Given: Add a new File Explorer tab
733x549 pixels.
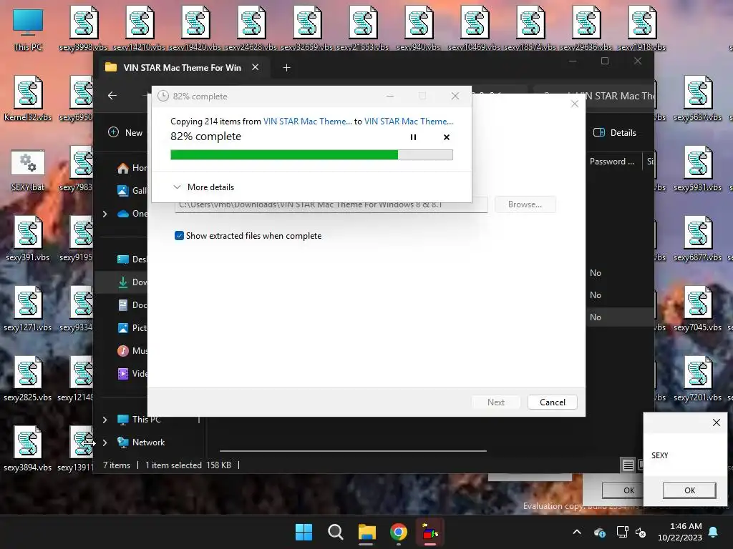Looking at the screenshot, I should click(286, 68).
